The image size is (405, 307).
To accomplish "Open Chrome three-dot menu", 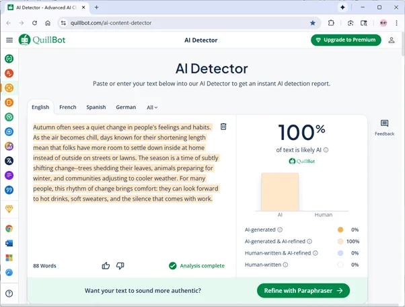I will click(x=396, y=23).
